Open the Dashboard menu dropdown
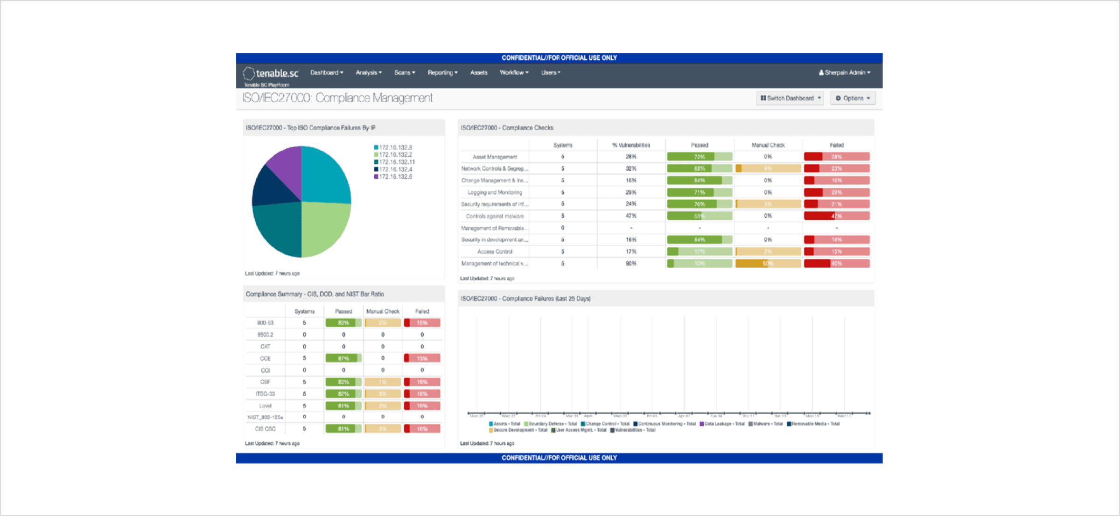1120x517 pixels. tap(327, 73)
